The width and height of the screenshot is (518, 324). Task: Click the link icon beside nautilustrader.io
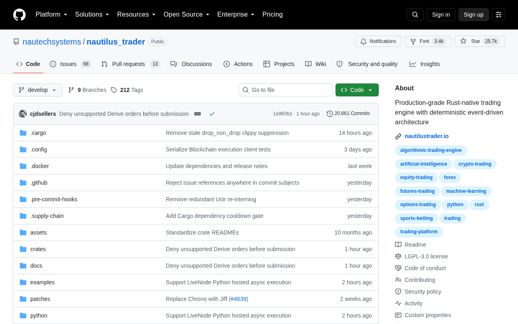tap(398, 136)
